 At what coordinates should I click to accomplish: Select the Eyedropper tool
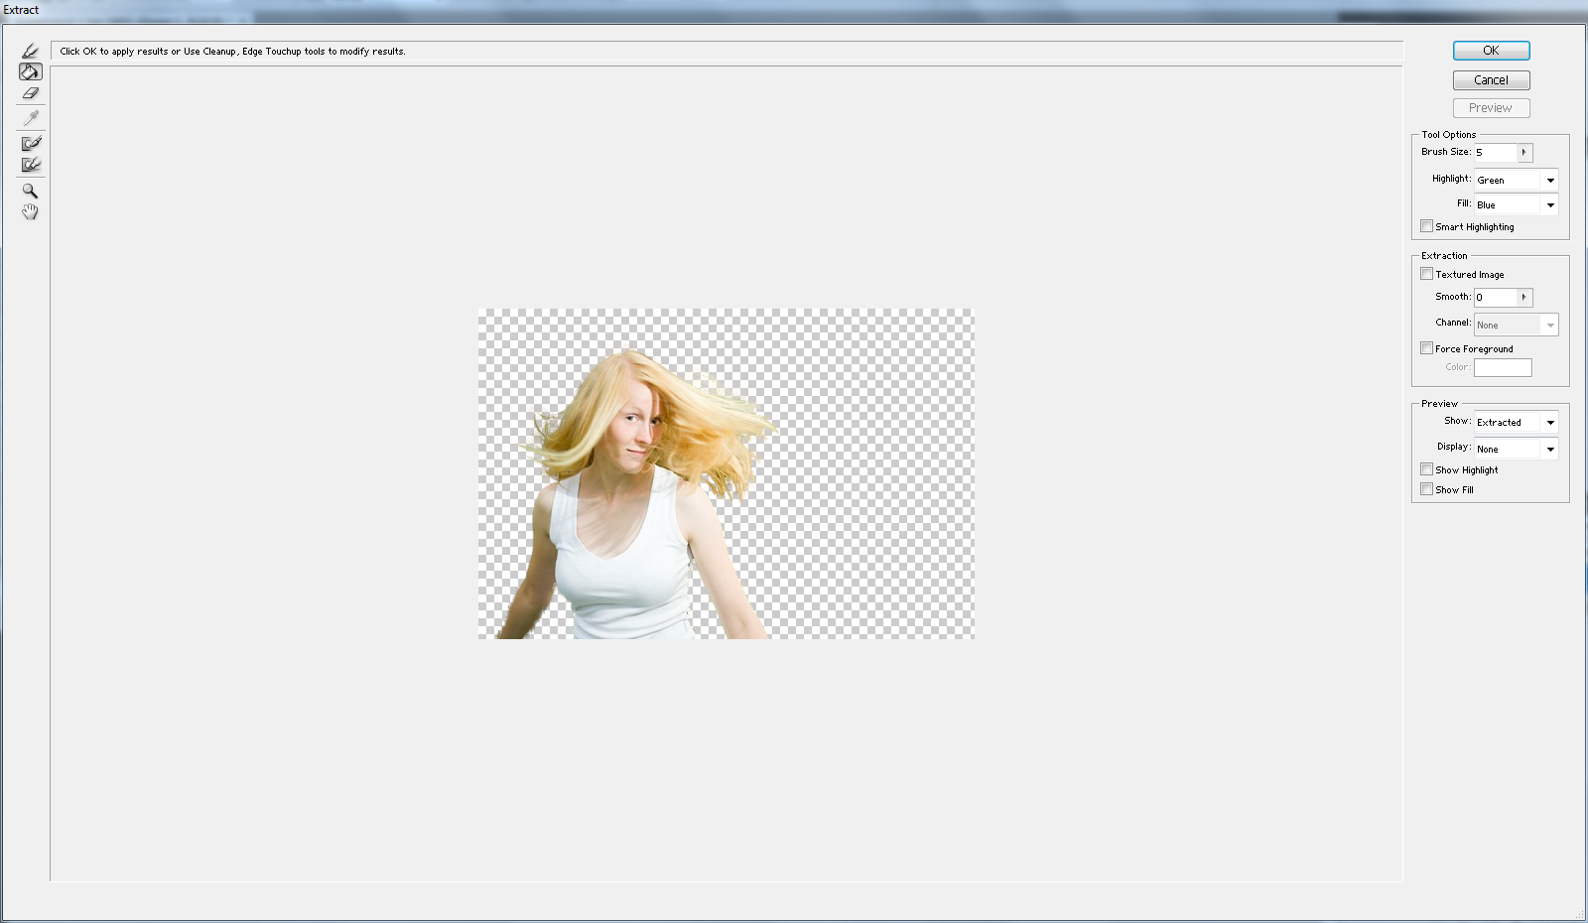30,118
